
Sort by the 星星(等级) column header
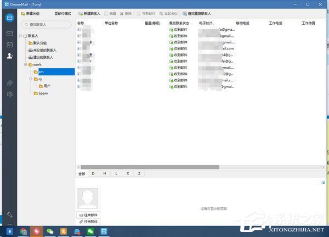pos(152,23)
